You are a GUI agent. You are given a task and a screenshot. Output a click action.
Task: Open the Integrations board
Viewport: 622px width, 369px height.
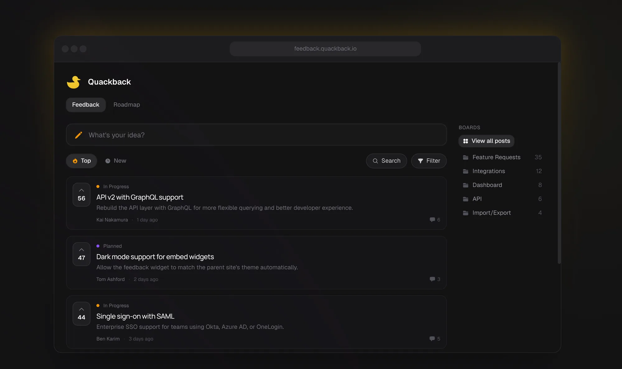489,171
